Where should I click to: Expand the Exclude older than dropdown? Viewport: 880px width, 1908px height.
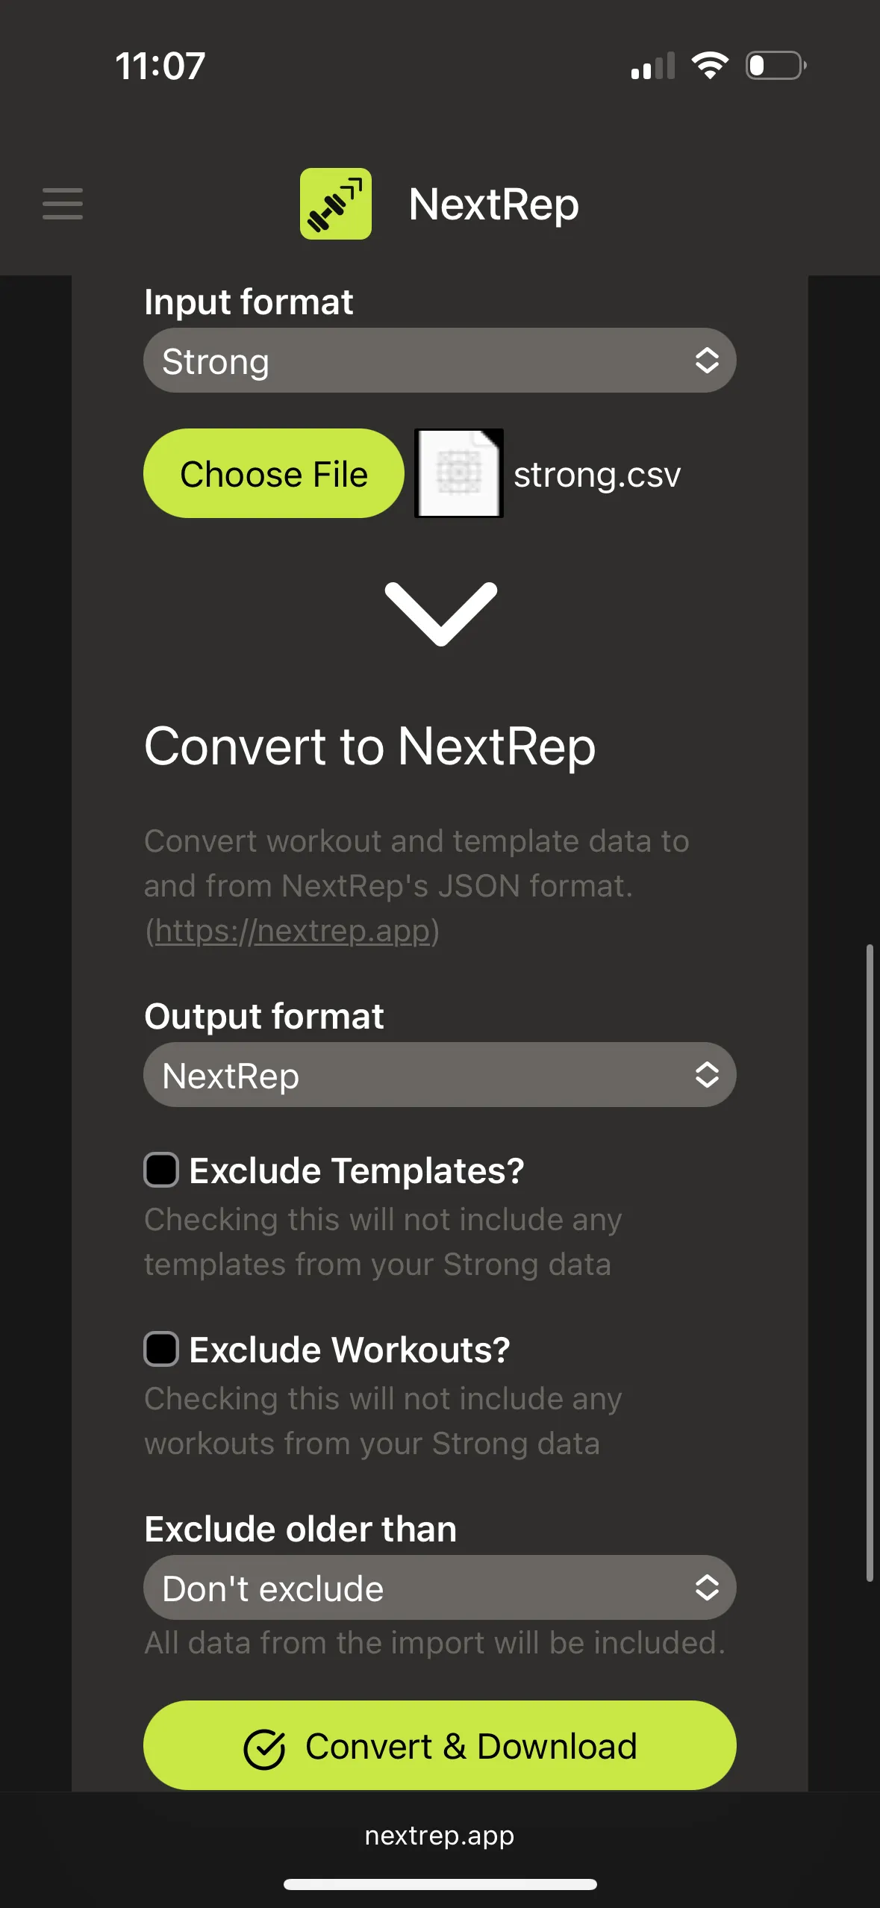(440, 1588)
